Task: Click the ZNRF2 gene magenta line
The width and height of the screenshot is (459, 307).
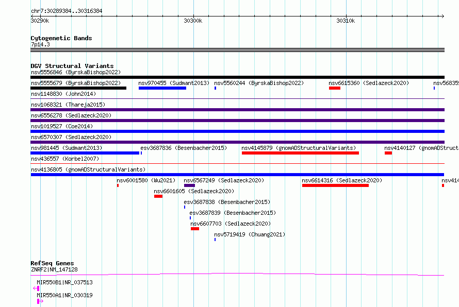Action: [x=237, y=274]
